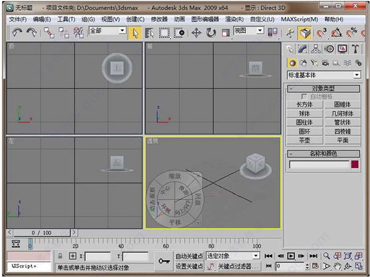Switch to the Utilities hammer panel tab

pos(355,49)
